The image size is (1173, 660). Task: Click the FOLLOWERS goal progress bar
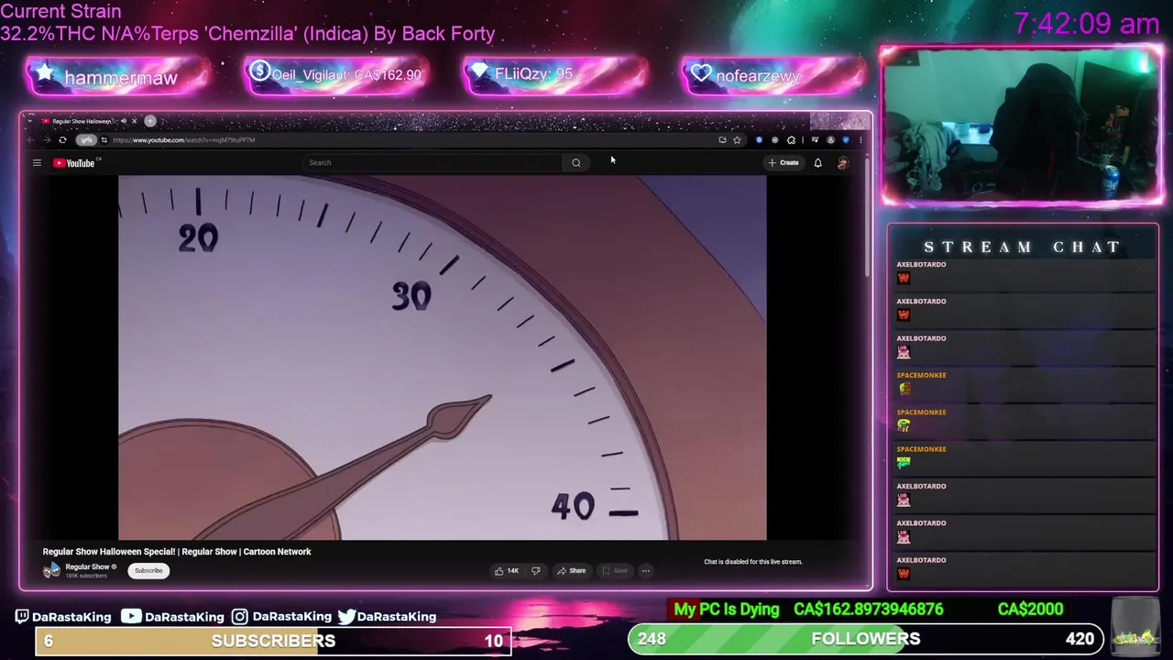865,639
